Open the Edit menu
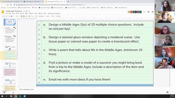 10,13
